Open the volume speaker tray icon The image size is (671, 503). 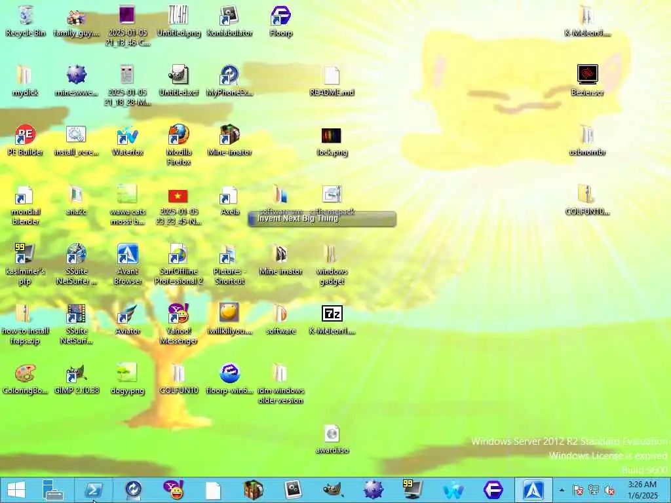pyautogui.click(x=609, y=490)
